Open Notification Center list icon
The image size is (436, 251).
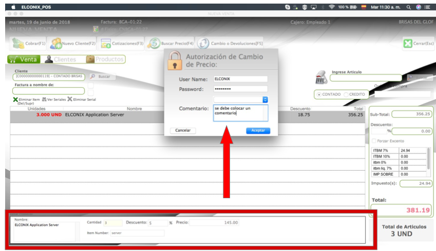pyautogui.click(x=427, y=7)
